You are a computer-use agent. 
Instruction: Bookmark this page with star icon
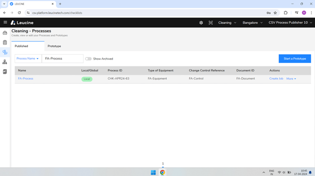[275, 13]
